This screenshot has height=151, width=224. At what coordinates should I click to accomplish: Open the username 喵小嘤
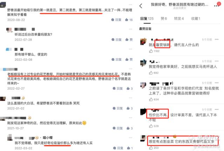(x=48, y=138)
